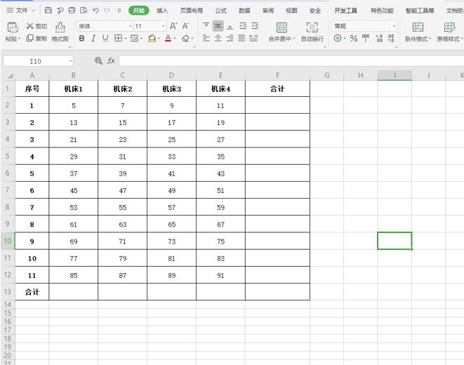Click the currency yen format icon
Screen dimensions: 464x365
coord(338,38)
